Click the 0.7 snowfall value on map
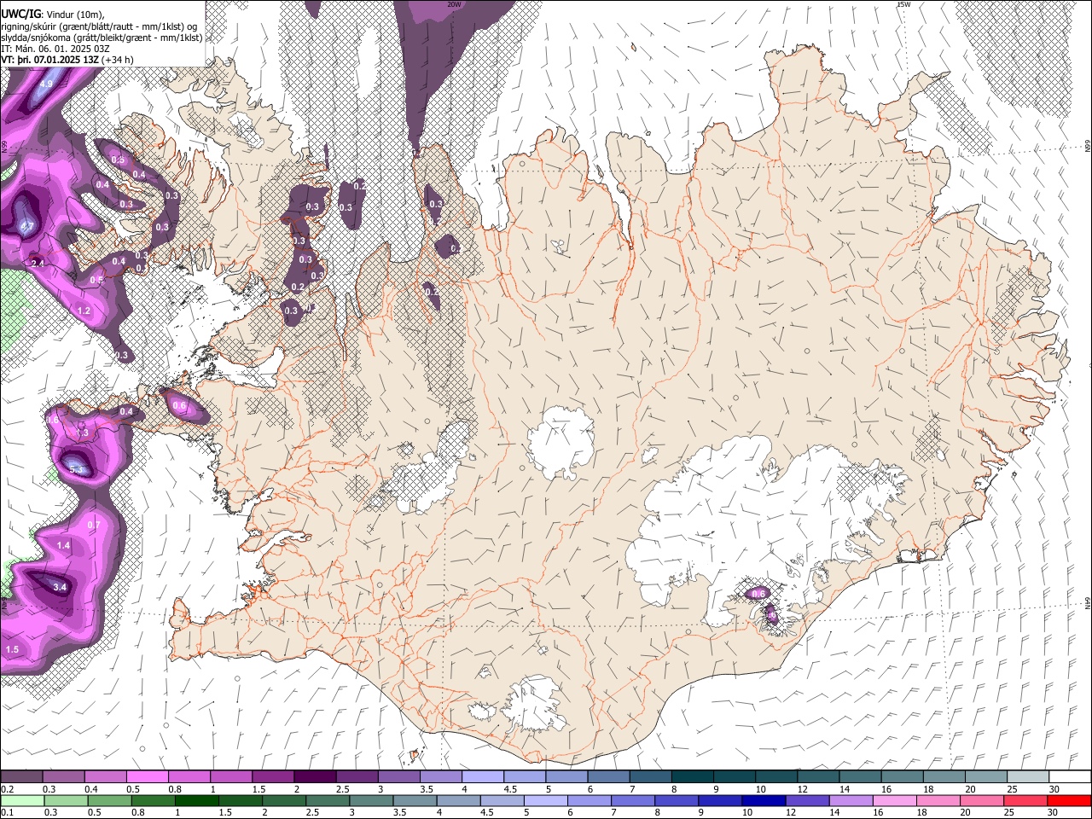 (94, 525)
